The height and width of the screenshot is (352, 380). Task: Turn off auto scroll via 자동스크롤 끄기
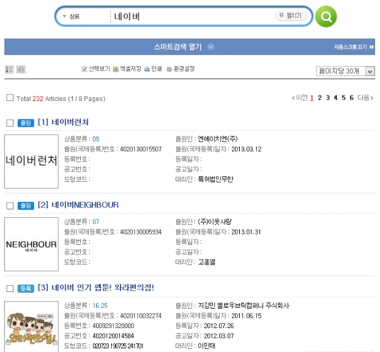[351, 47]
